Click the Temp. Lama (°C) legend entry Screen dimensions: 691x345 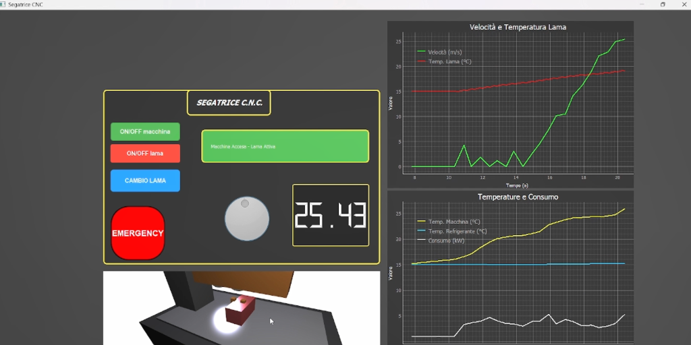[444, 61]
